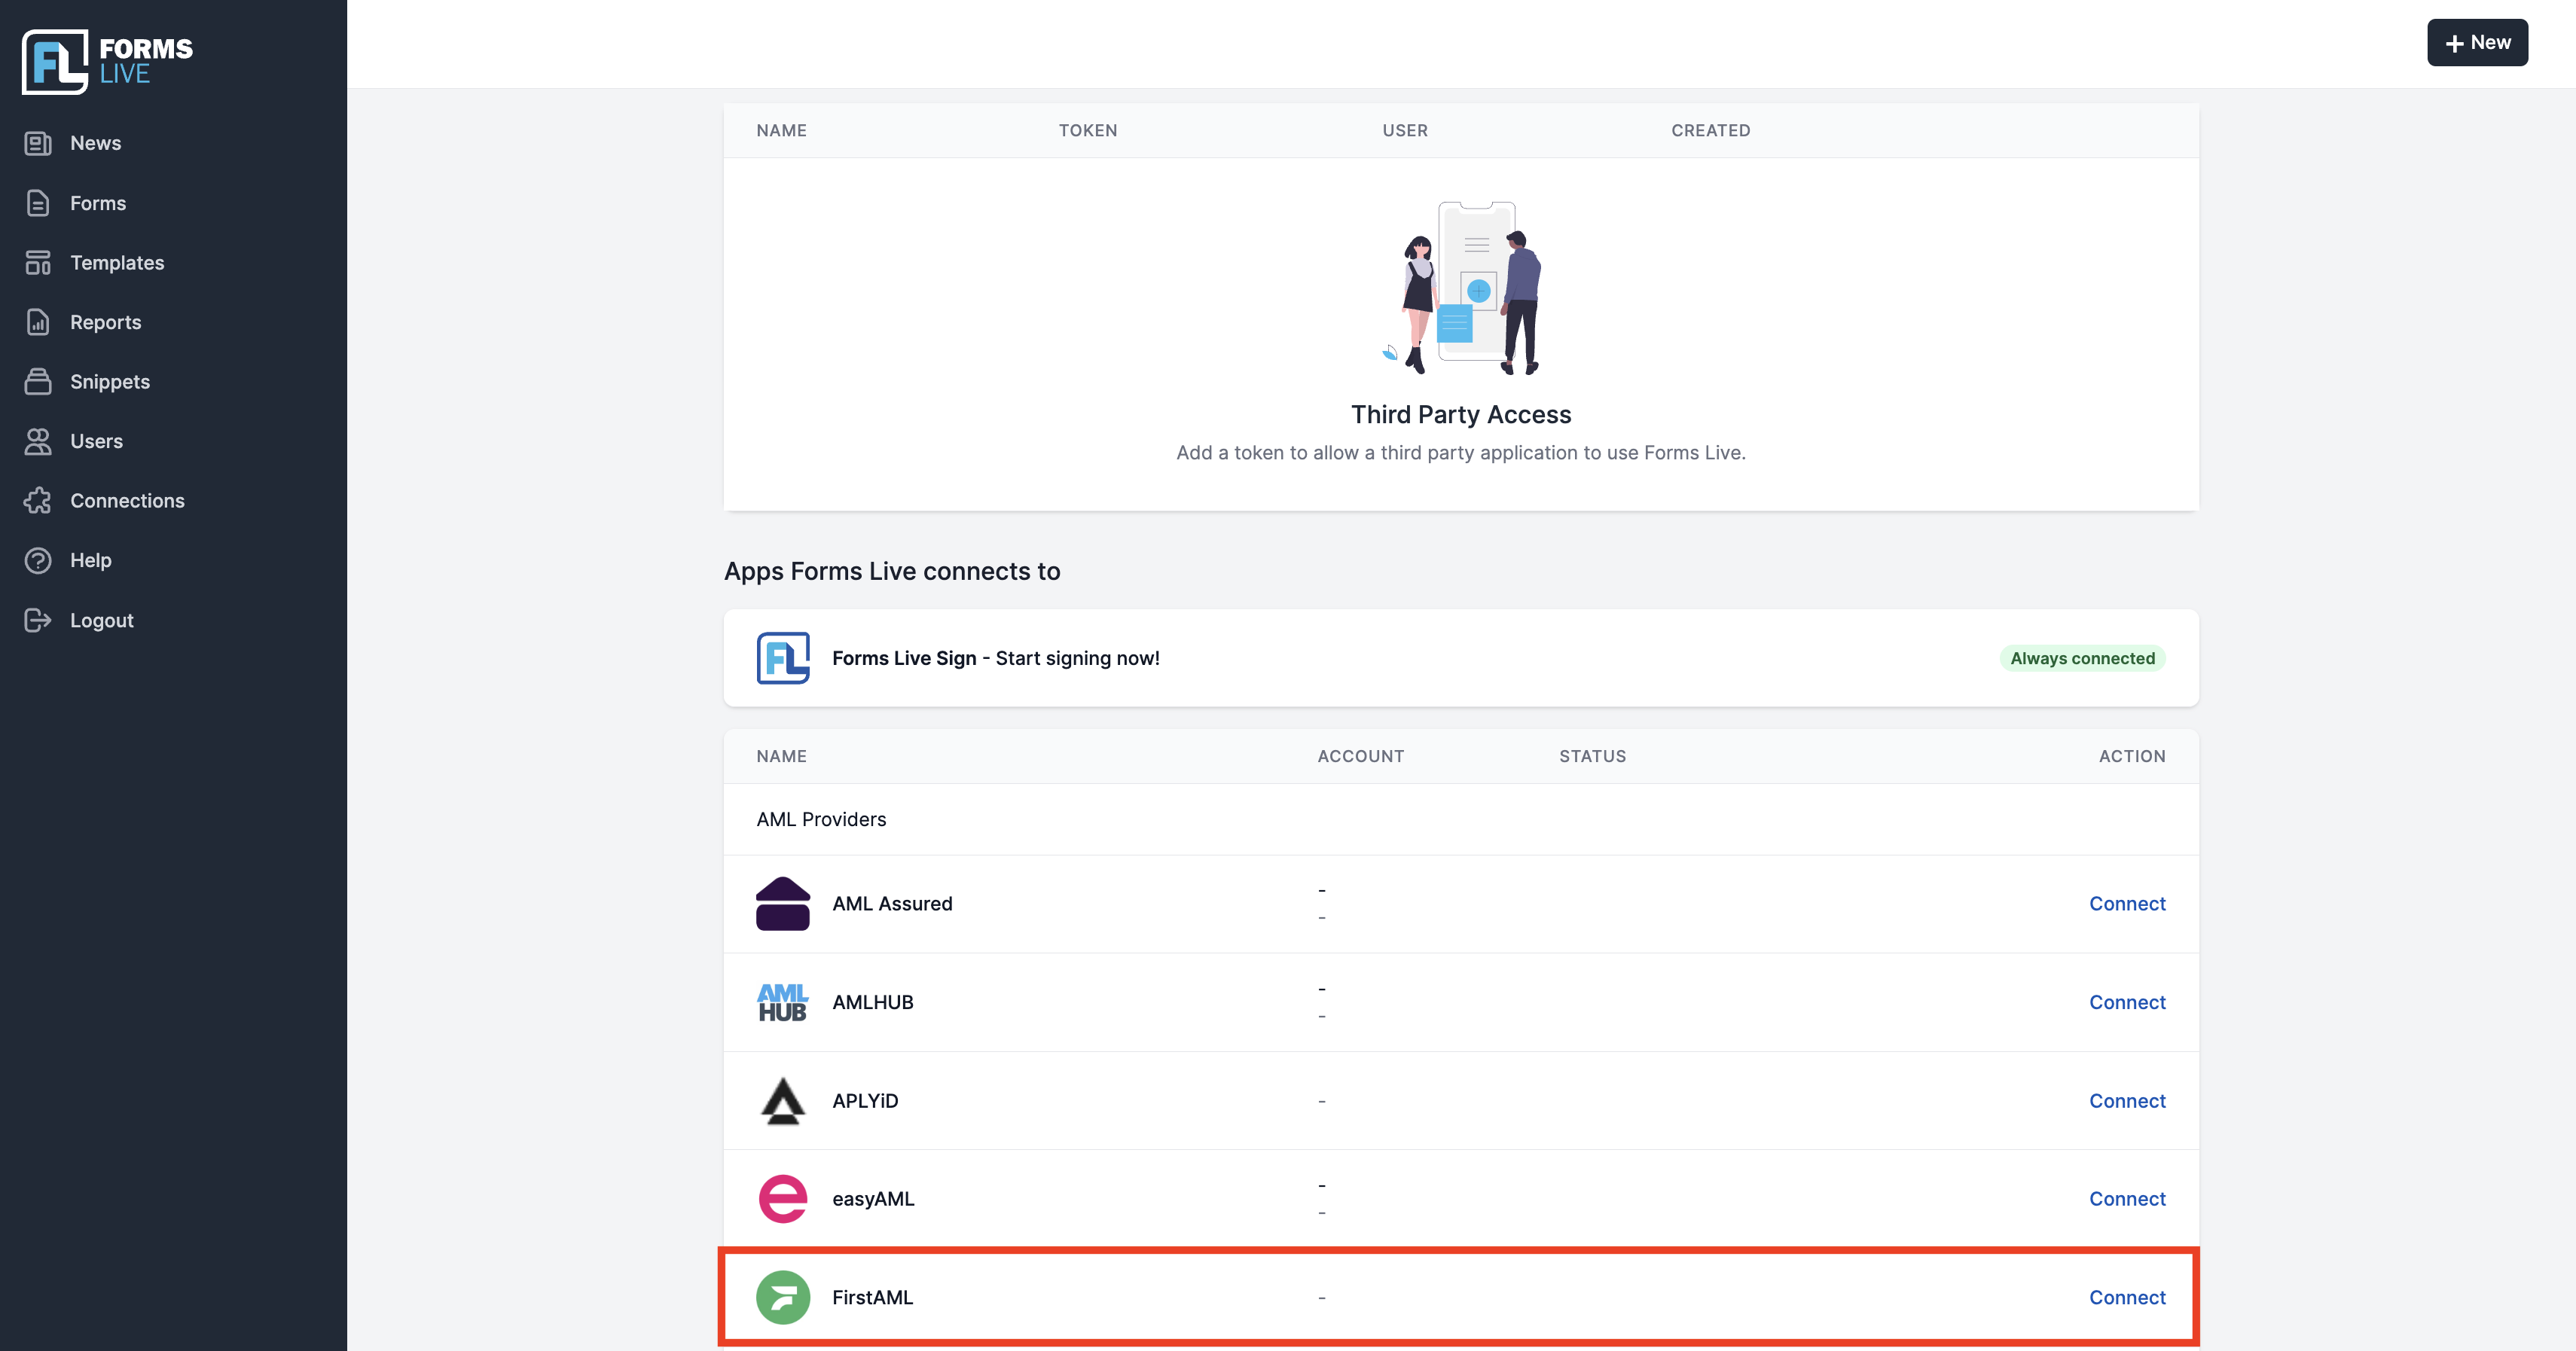Go to Forms in the sidebar
Screen dimensions: 2576x1351
click(98, 203)
